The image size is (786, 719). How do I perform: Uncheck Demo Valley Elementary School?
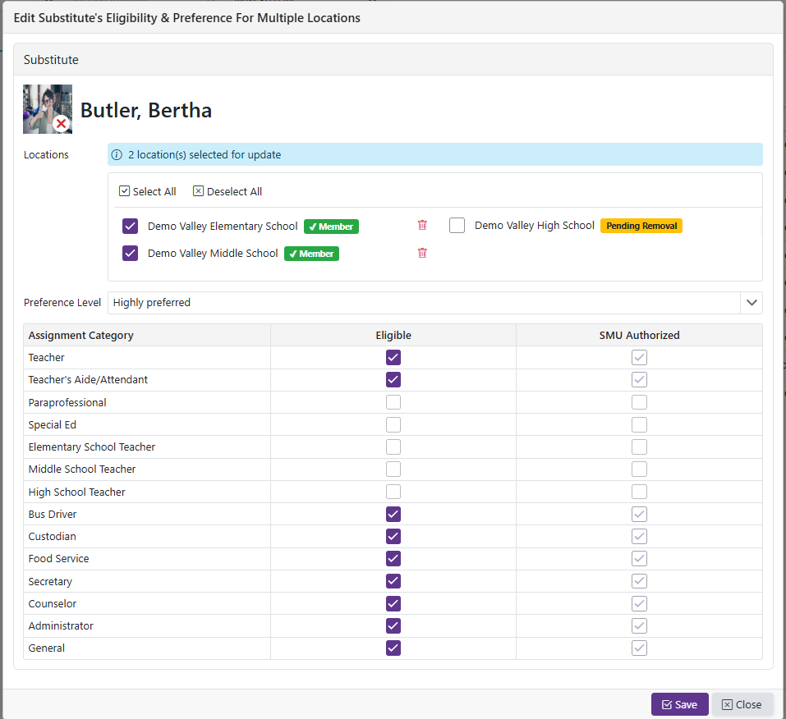(x=130, y=226)
